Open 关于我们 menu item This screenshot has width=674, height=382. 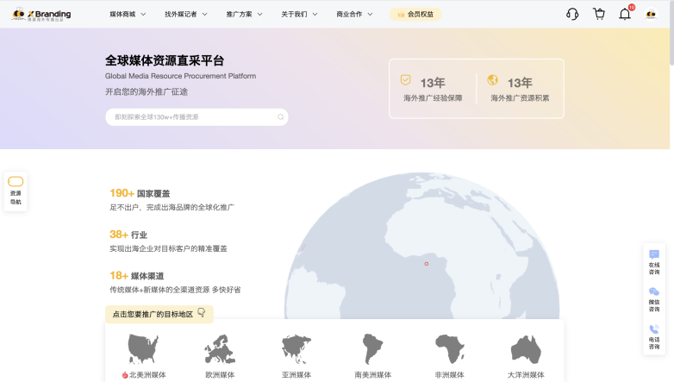[294, 14]
